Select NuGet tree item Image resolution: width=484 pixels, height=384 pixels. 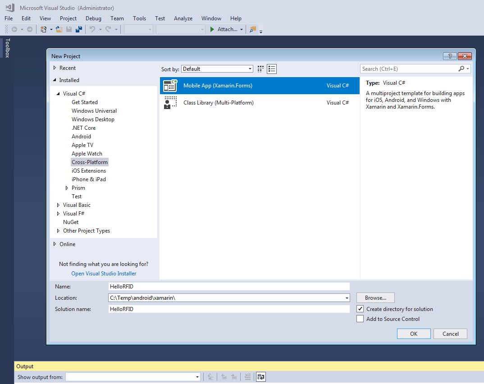[71, 222]
